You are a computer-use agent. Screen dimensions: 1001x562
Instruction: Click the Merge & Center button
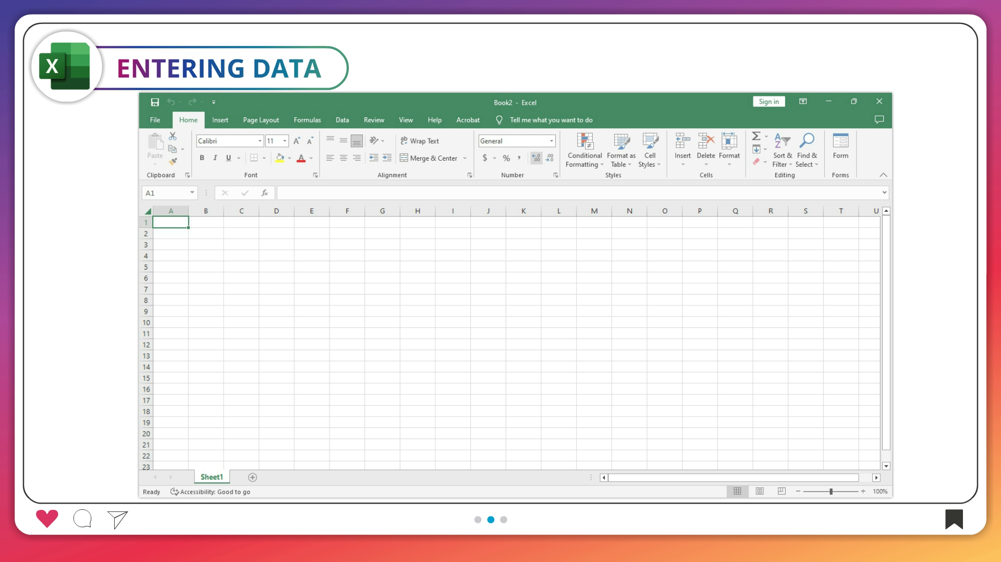pos(429,158)
